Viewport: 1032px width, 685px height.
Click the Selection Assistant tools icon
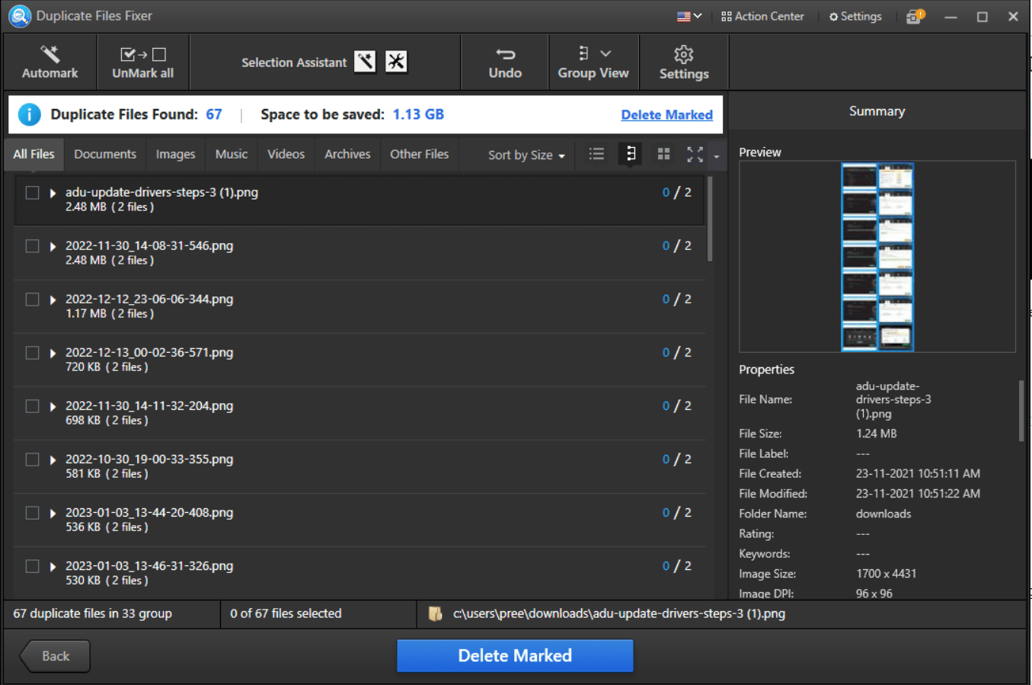395,61
